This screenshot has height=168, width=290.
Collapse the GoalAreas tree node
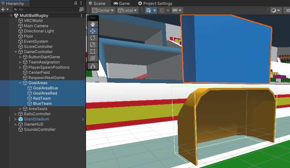point(20,83)
